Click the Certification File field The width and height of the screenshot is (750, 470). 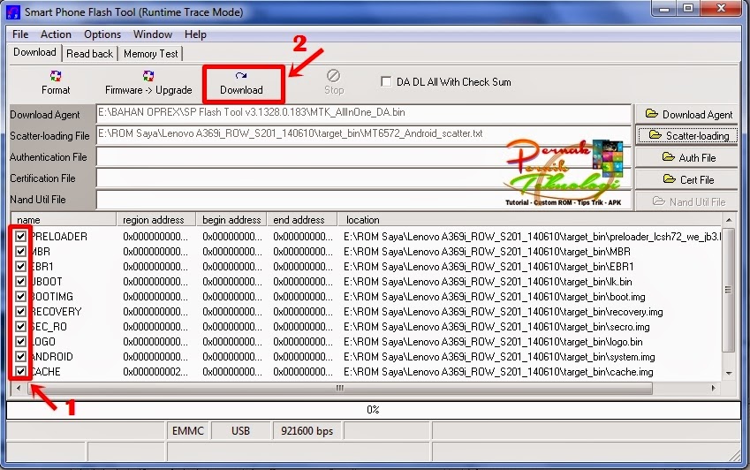364,178
